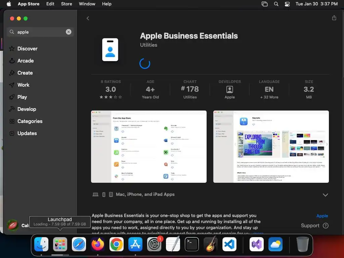The width and height of the screenshot is (344, 258).
Task: Open System Settings from the Dock
Action: 154,244
